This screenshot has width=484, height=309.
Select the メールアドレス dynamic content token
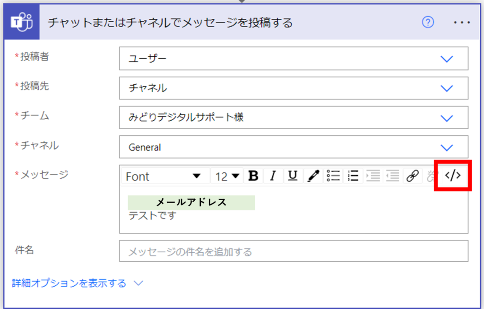[x=191, y=202]
